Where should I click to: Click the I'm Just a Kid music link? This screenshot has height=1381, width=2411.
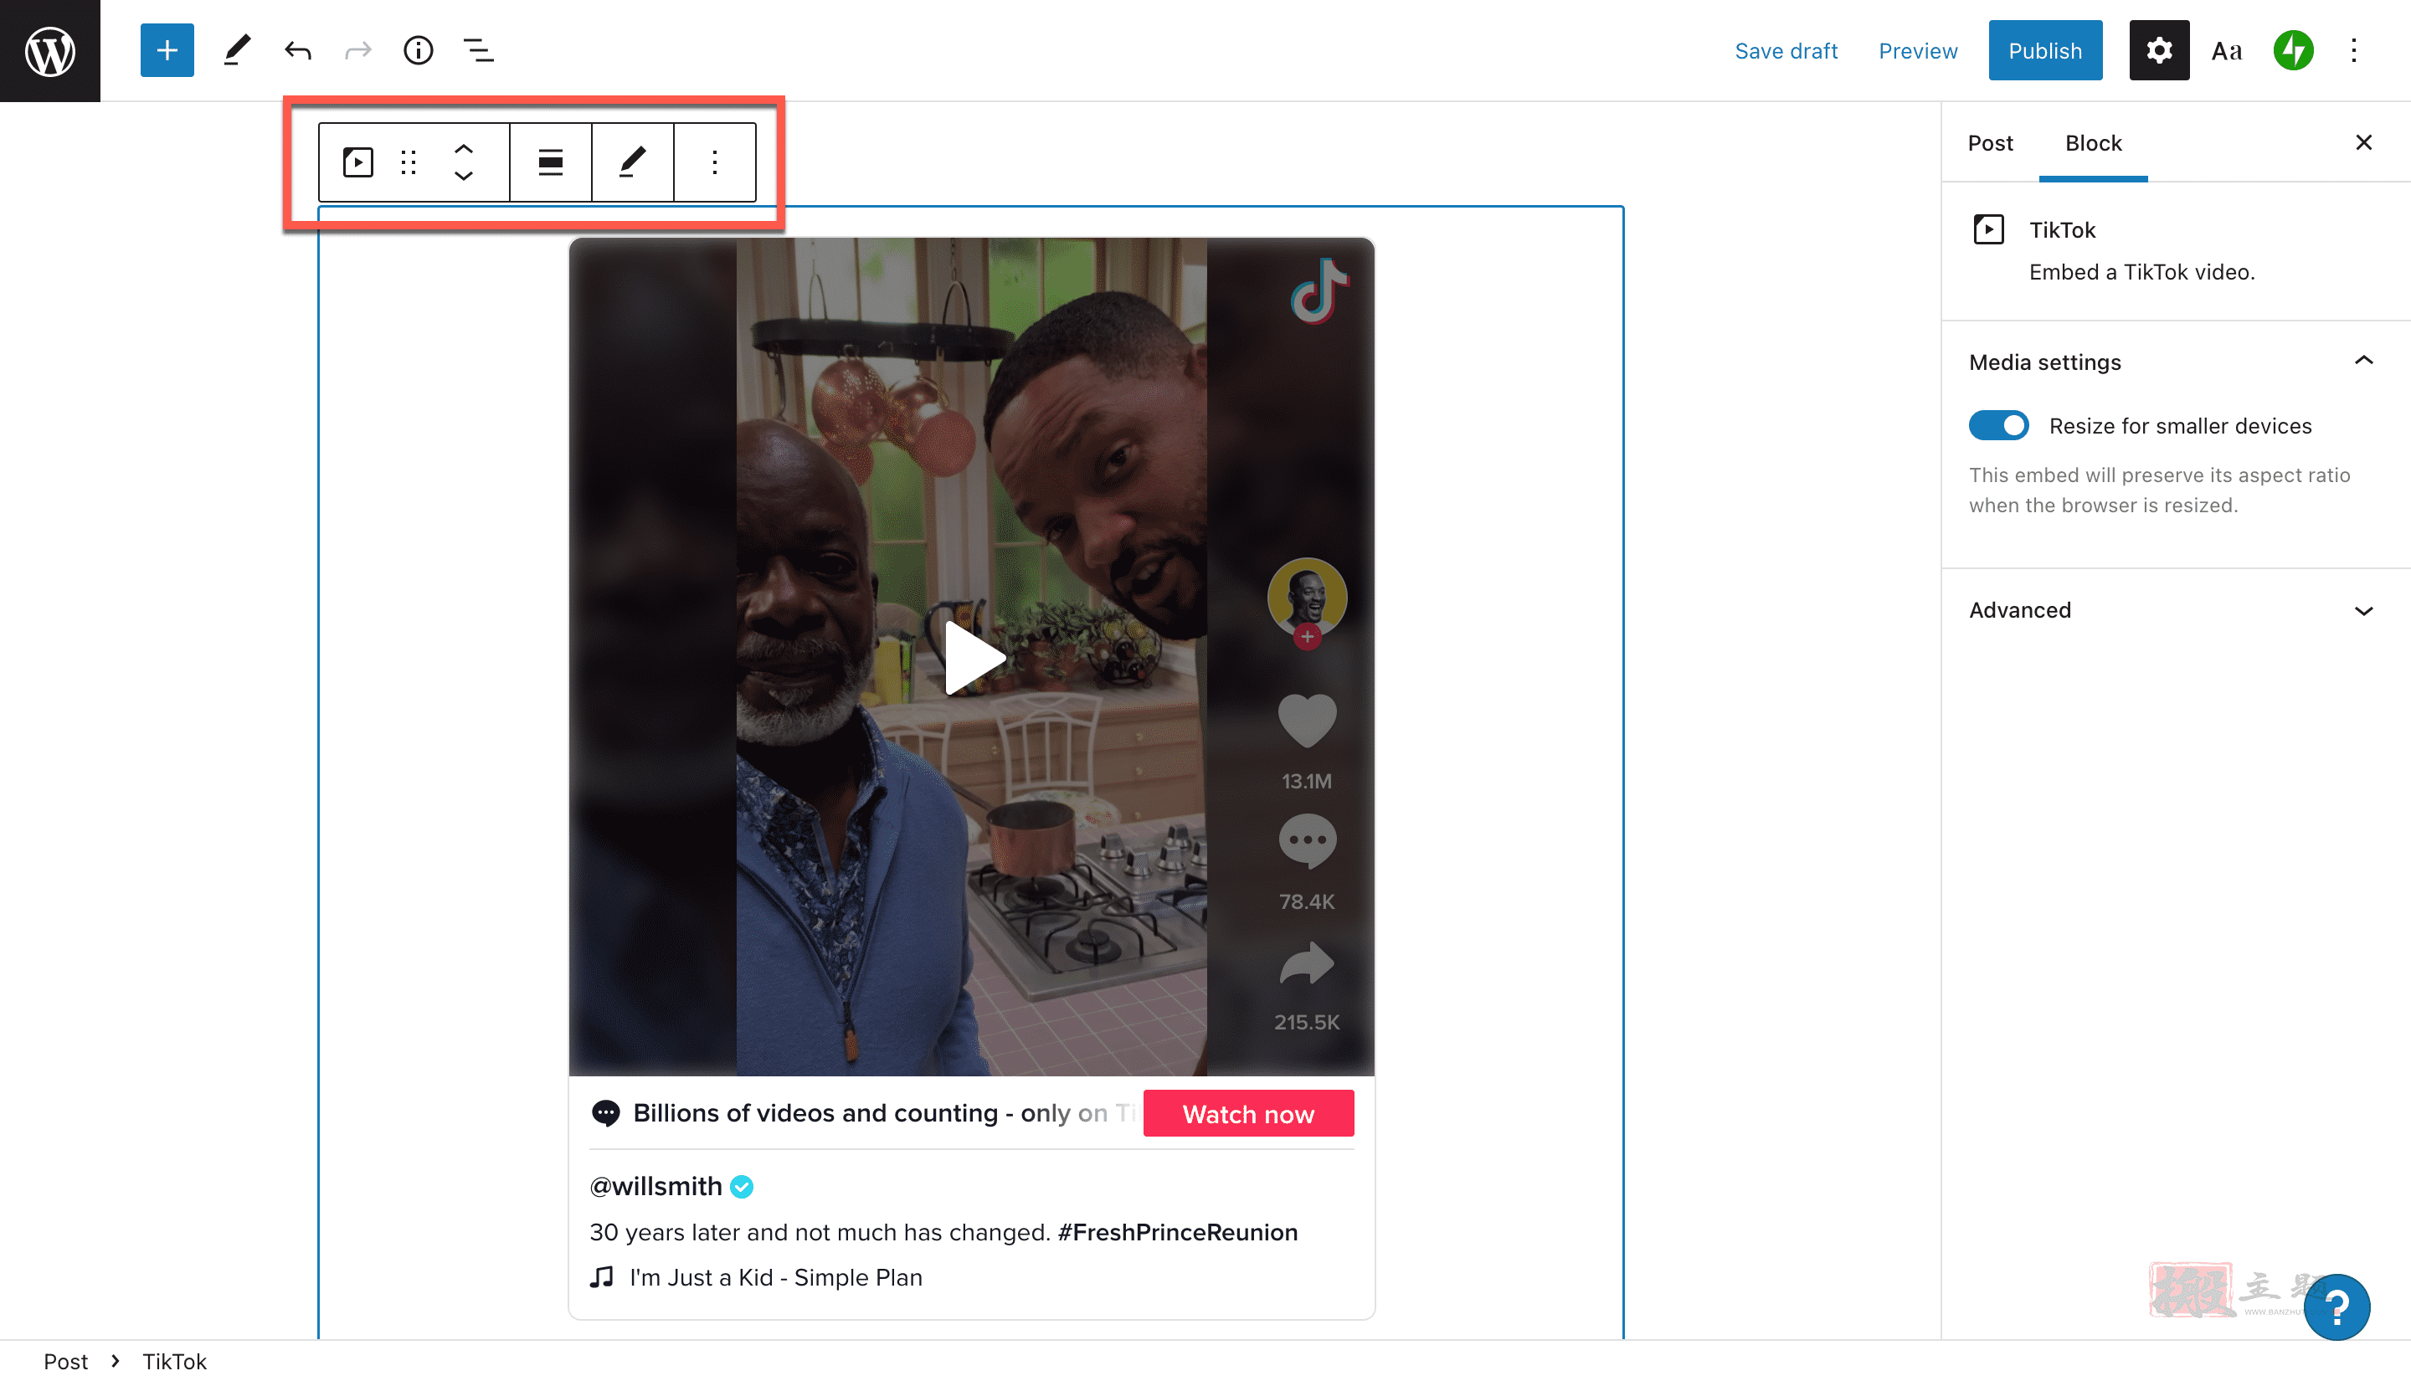point(775,1276)
